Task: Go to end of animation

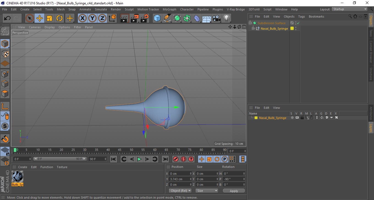Action: 165,159
